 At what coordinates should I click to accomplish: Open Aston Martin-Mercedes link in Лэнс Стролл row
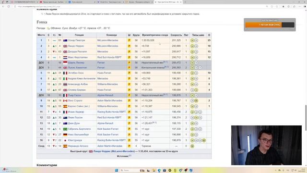point(110,100)
